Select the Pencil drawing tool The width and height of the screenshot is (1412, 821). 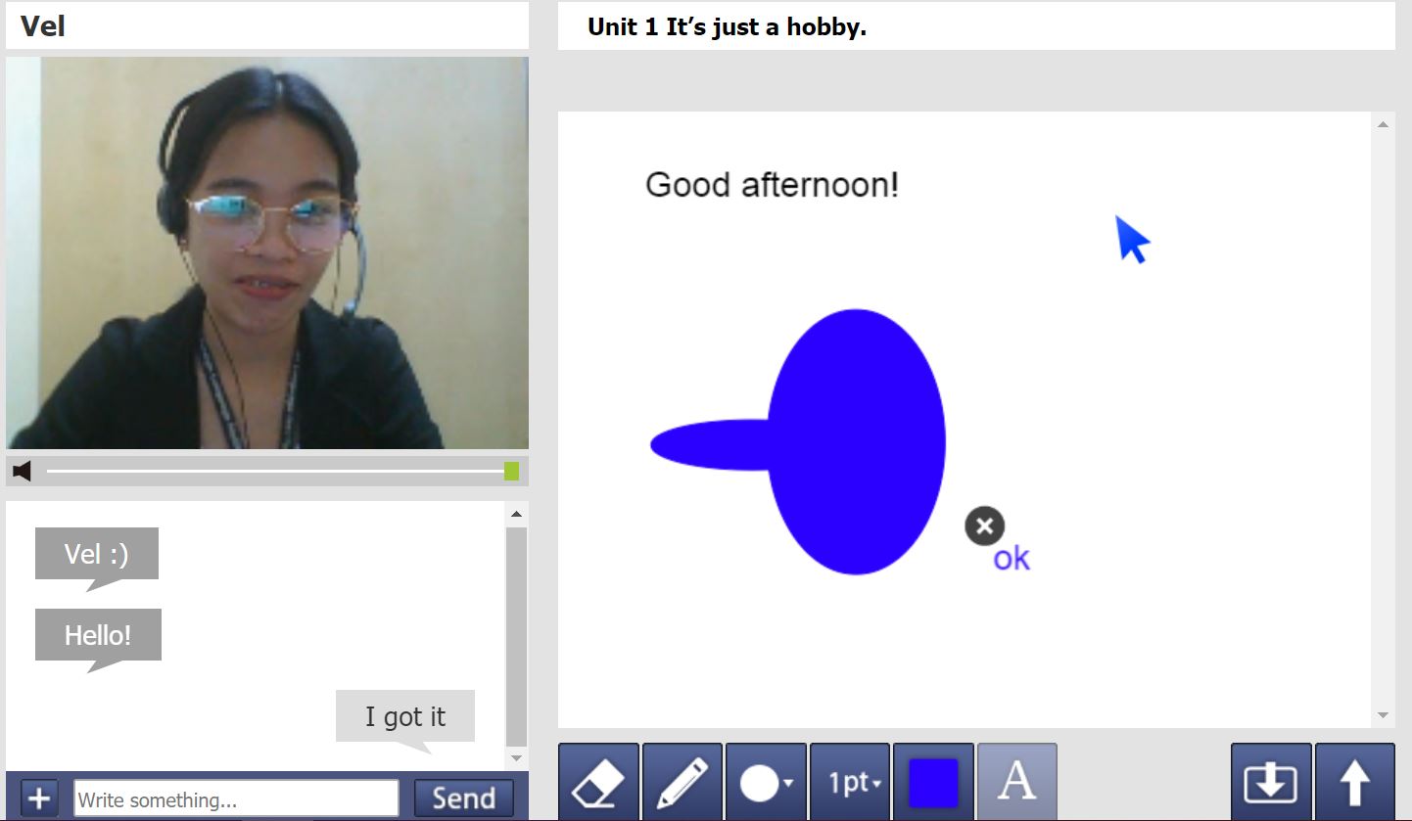[x=682, y=782]
